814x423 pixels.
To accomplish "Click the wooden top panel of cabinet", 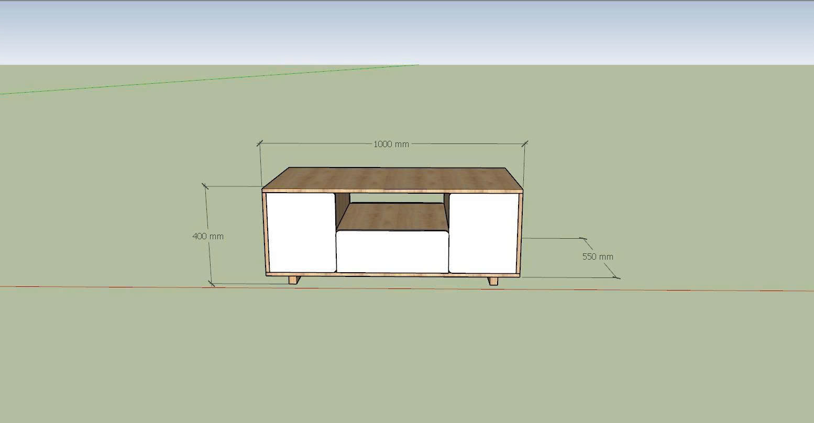I will click(x=393, y=178).
